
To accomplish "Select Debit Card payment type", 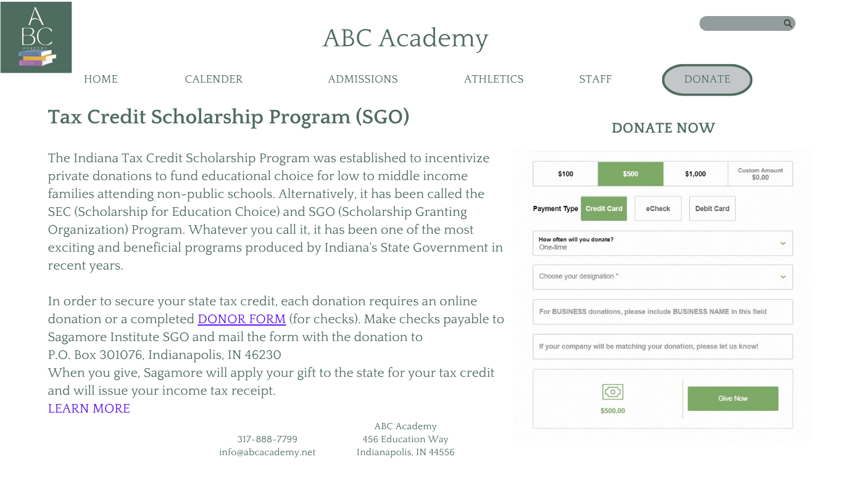I will point(712,208).
